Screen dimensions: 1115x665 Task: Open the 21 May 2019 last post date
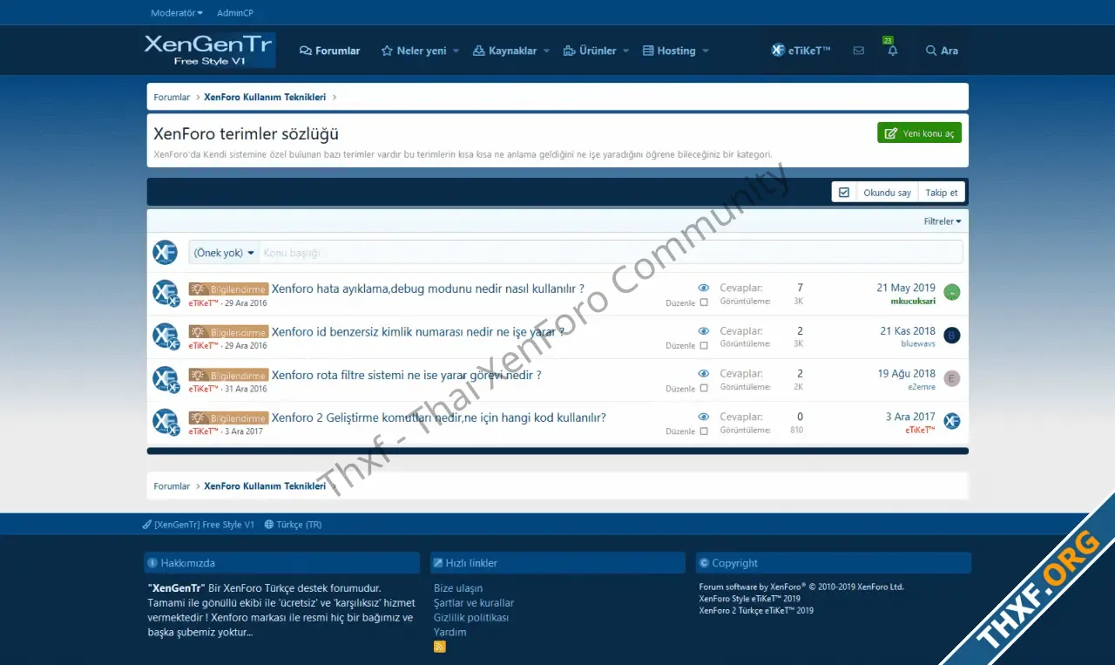point(906,288)
